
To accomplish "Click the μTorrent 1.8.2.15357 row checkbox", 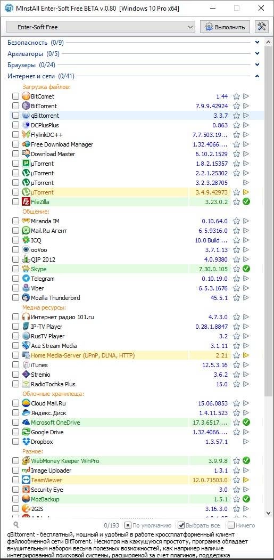I will coord(16,164).
